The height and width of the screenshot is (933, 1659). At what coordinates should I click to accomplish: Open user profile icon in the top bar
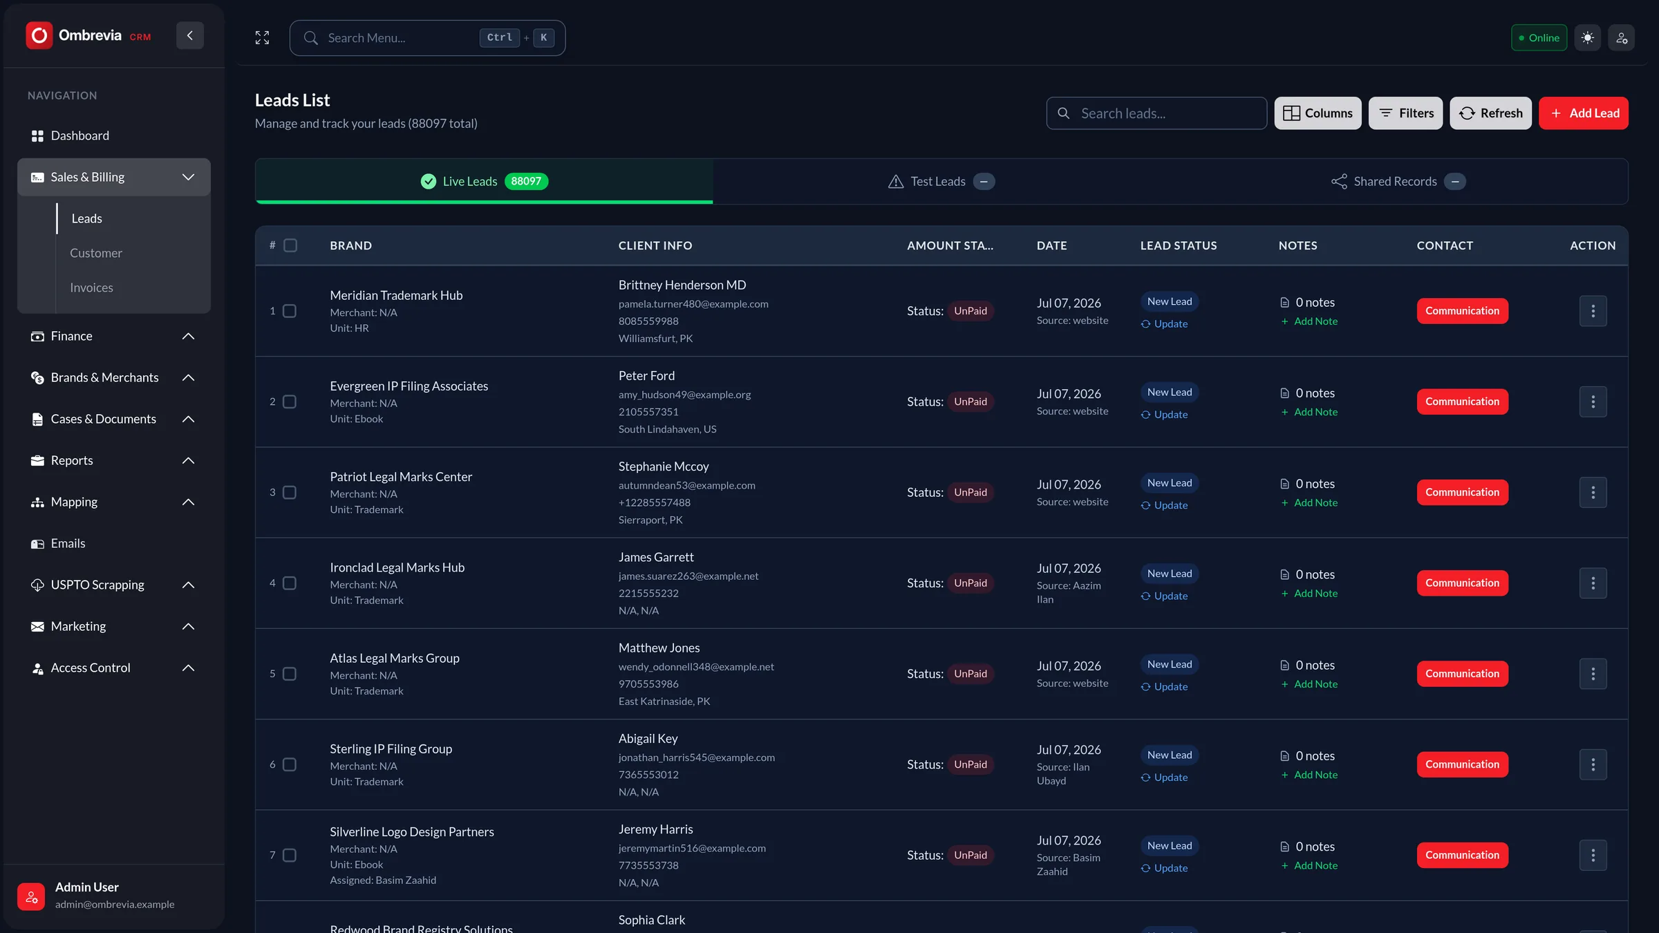1621,37
